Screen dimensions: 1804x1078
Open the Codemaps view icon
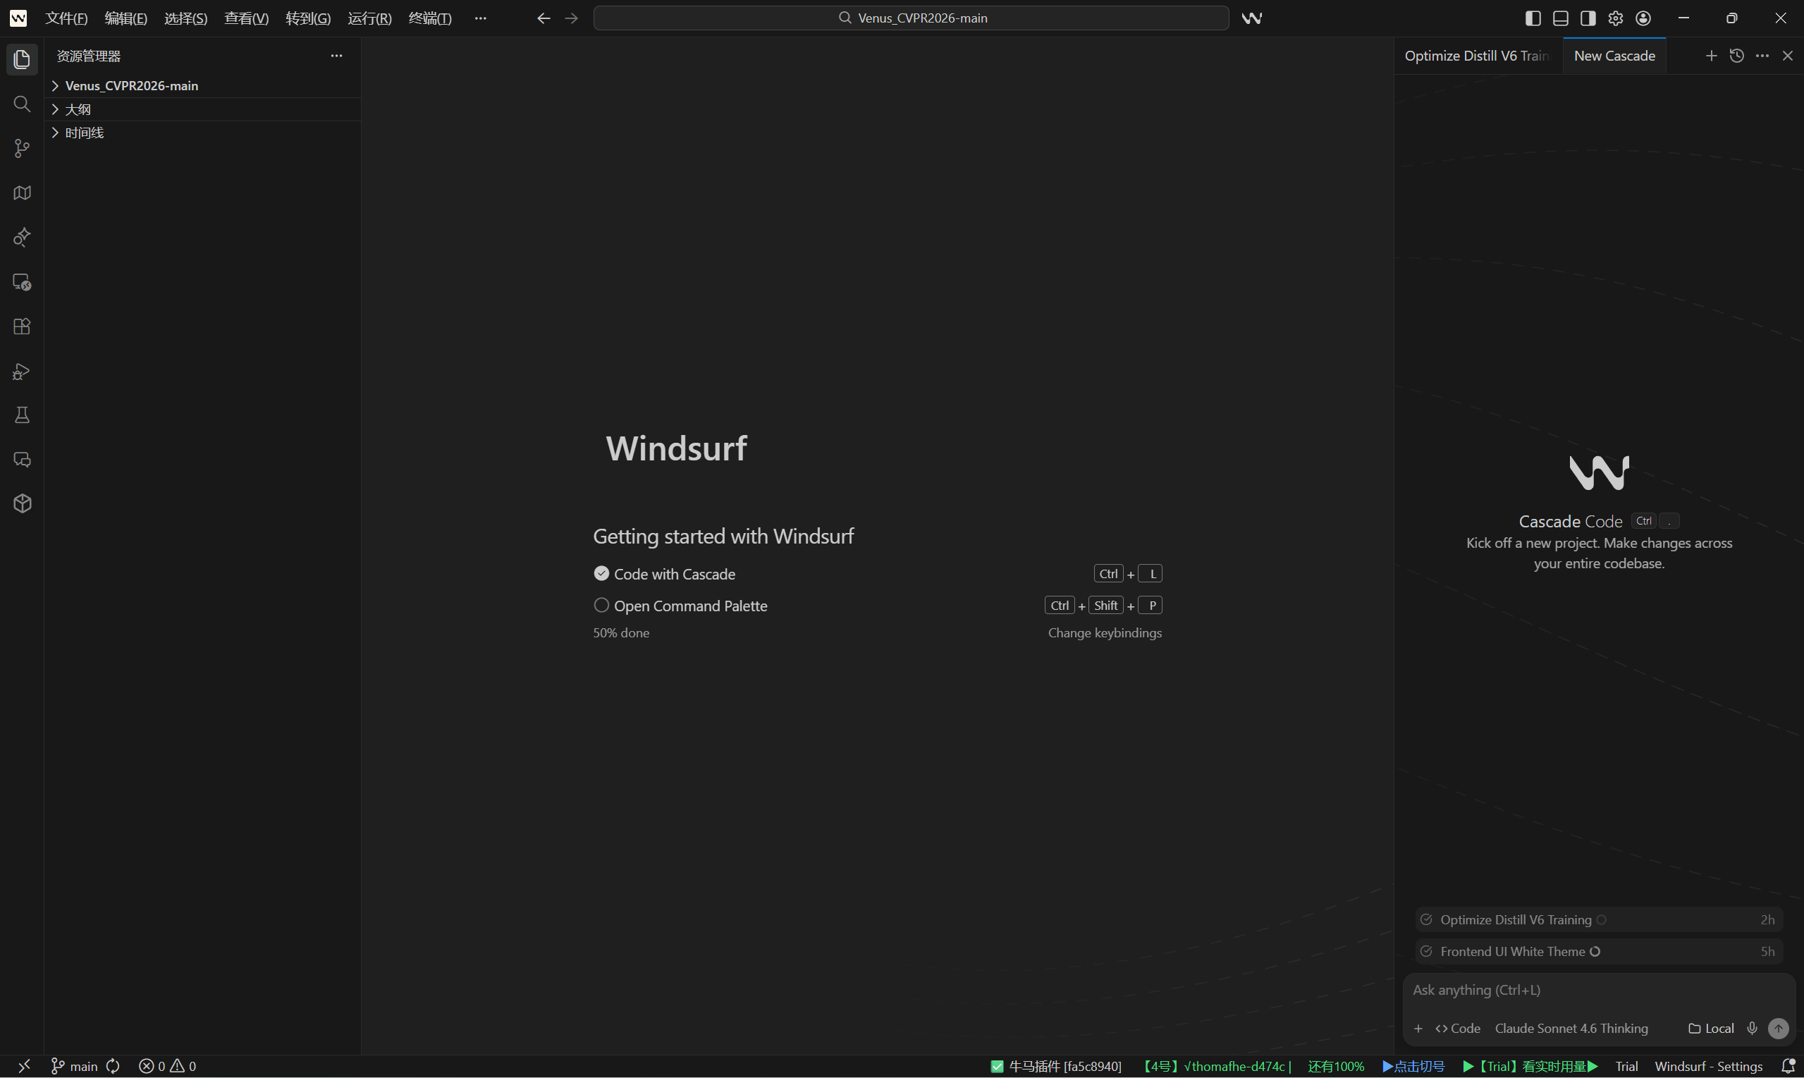22,192
